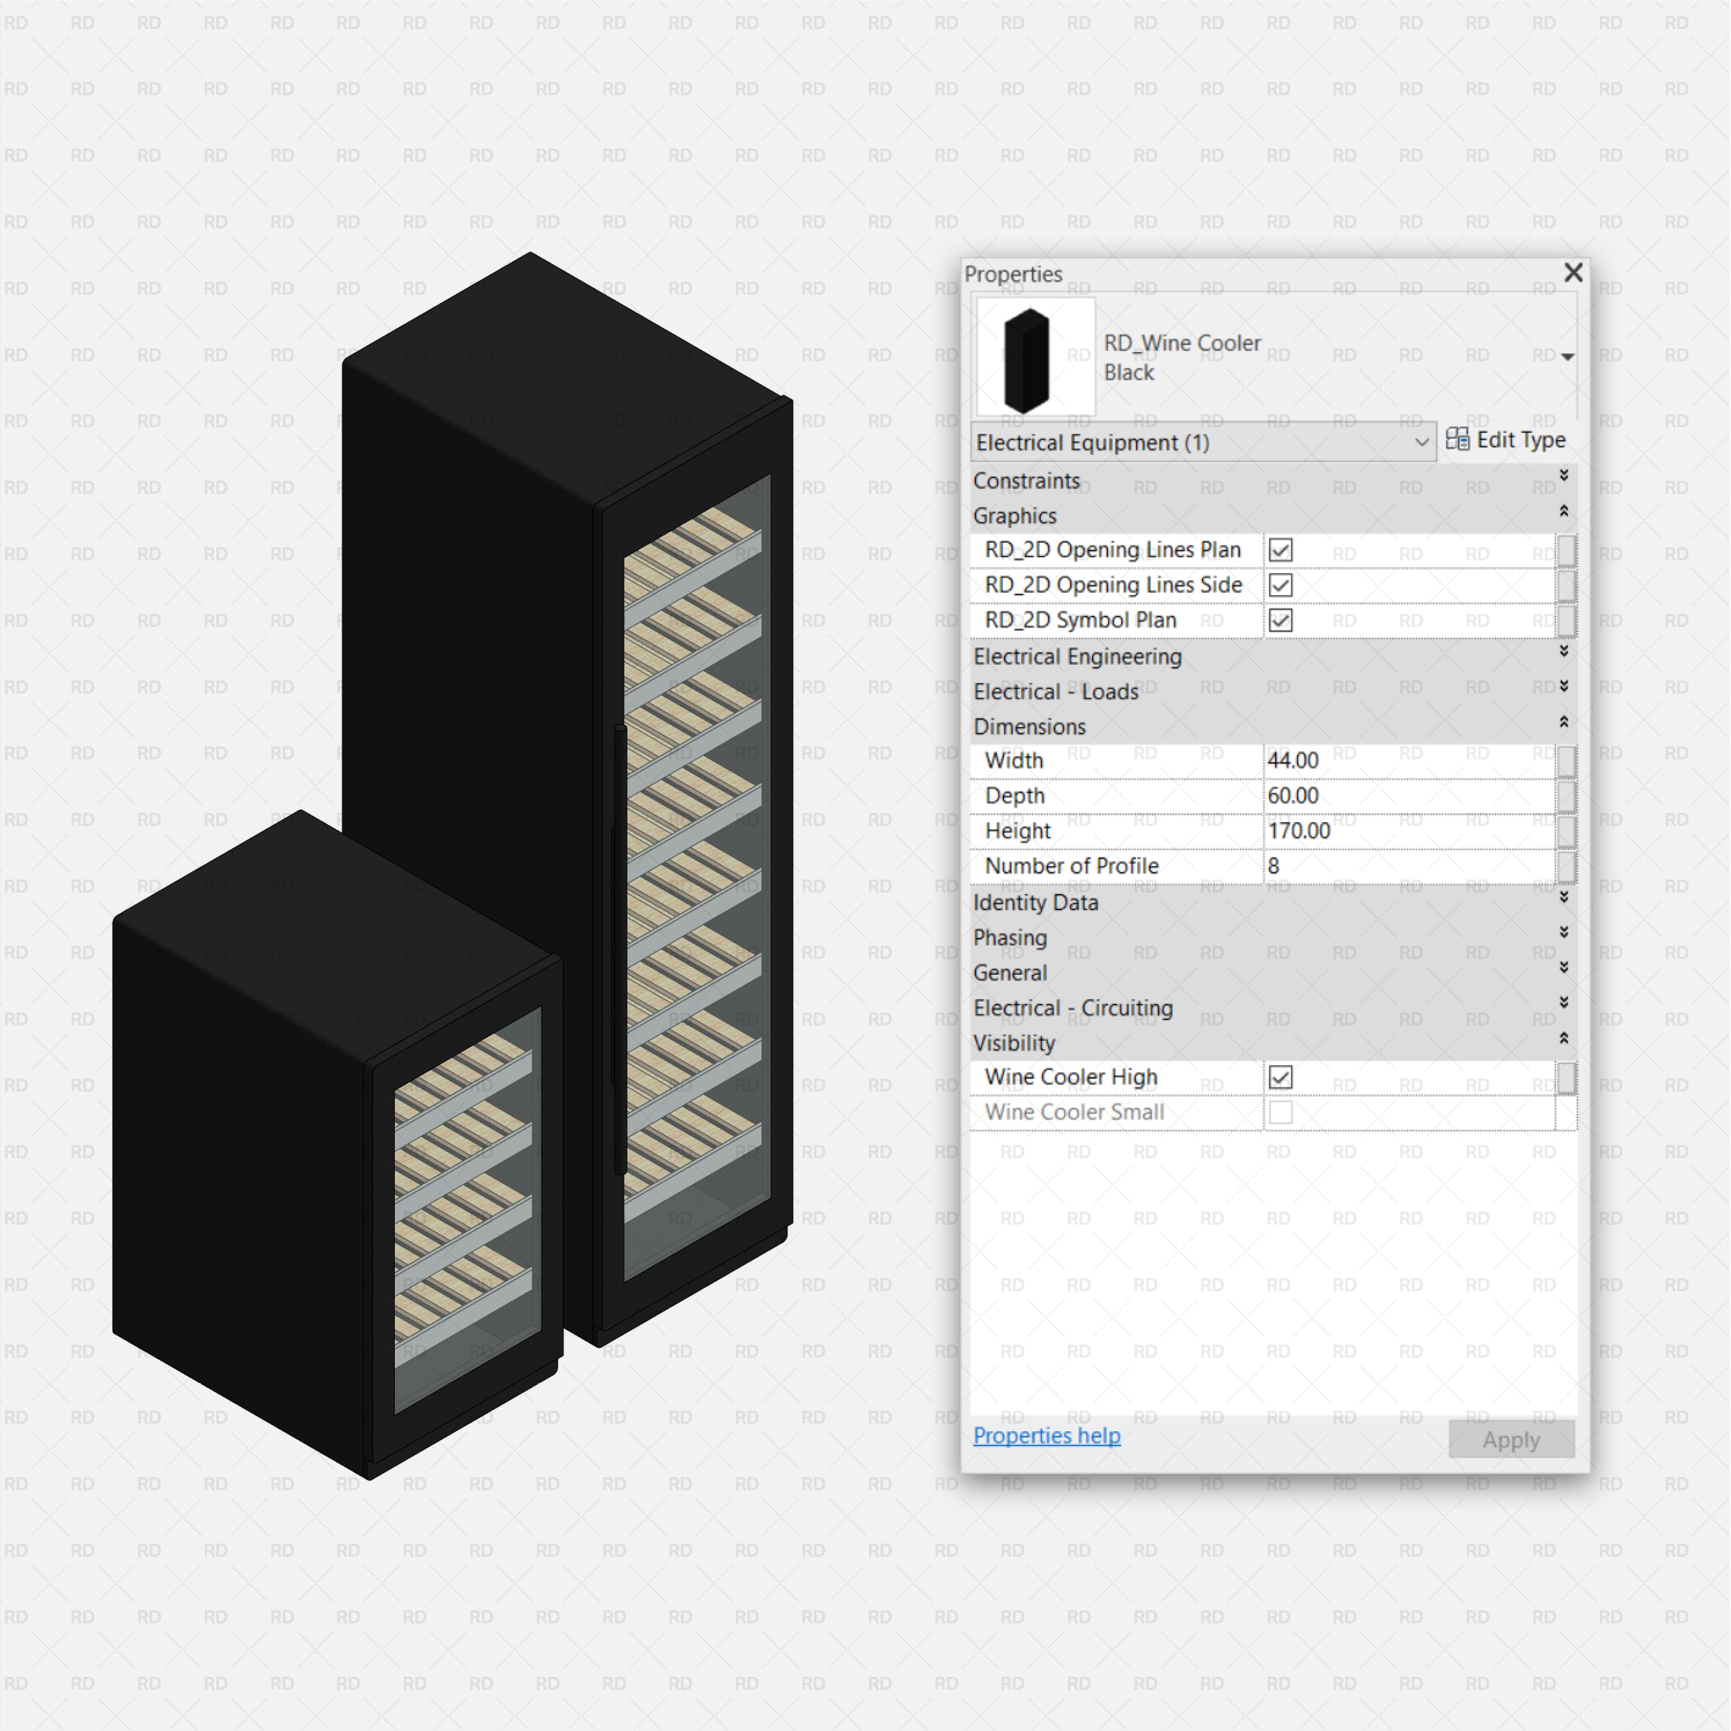The image size is (1731, 1731).
Task: Collapse the Graphics section
Action: (x=1563, y=511)
